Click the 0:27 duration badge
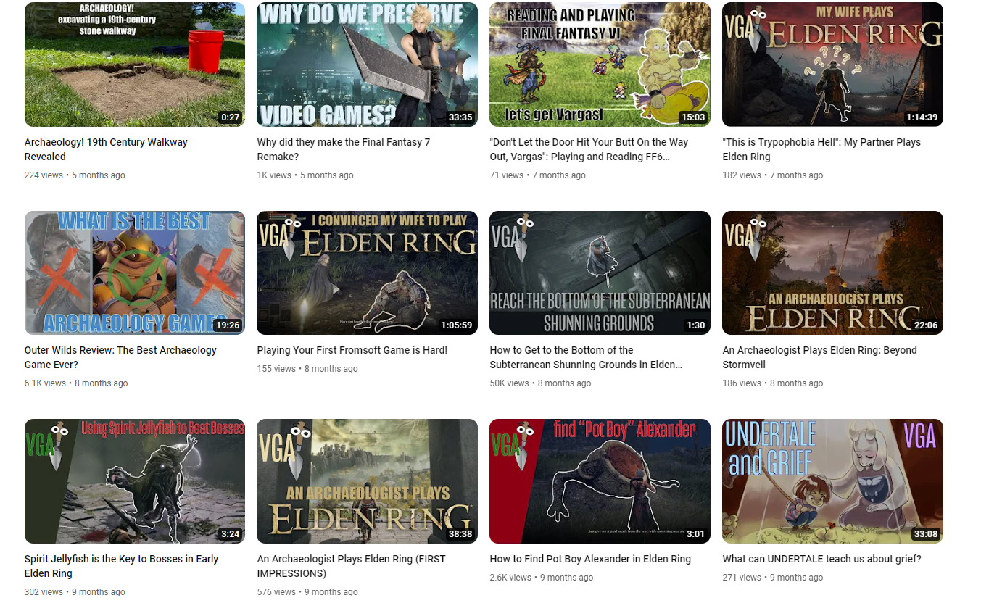981x603 pixels. point(230,117)
